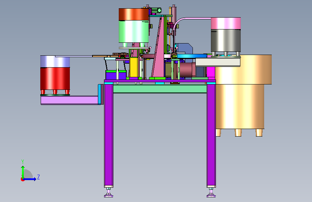The height and width of the screenshot is (202, 312).
Task: Click the red X axis origin dot on the triad
Action: (x=22, y=179)
